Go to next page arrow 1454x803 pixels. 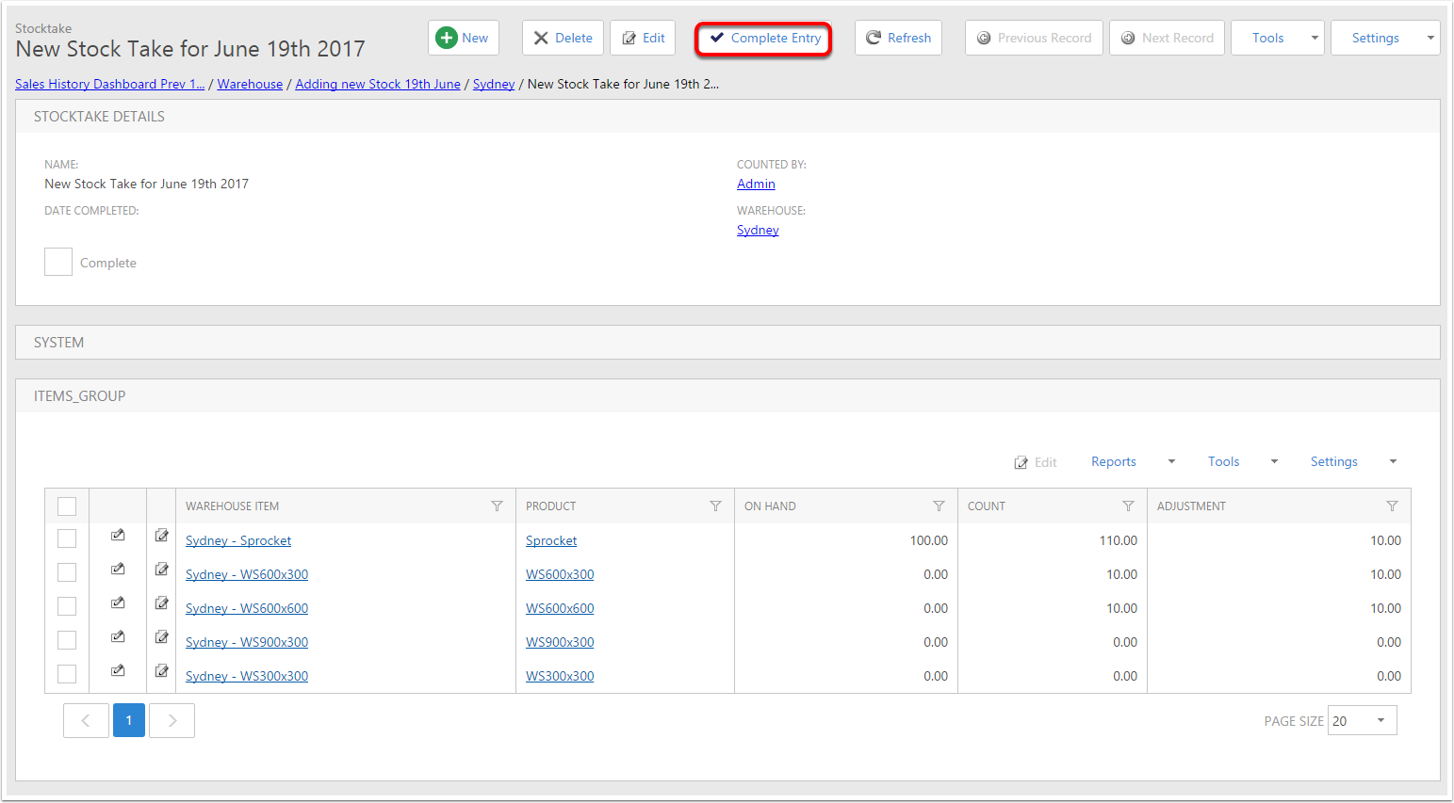coord(172,720)
